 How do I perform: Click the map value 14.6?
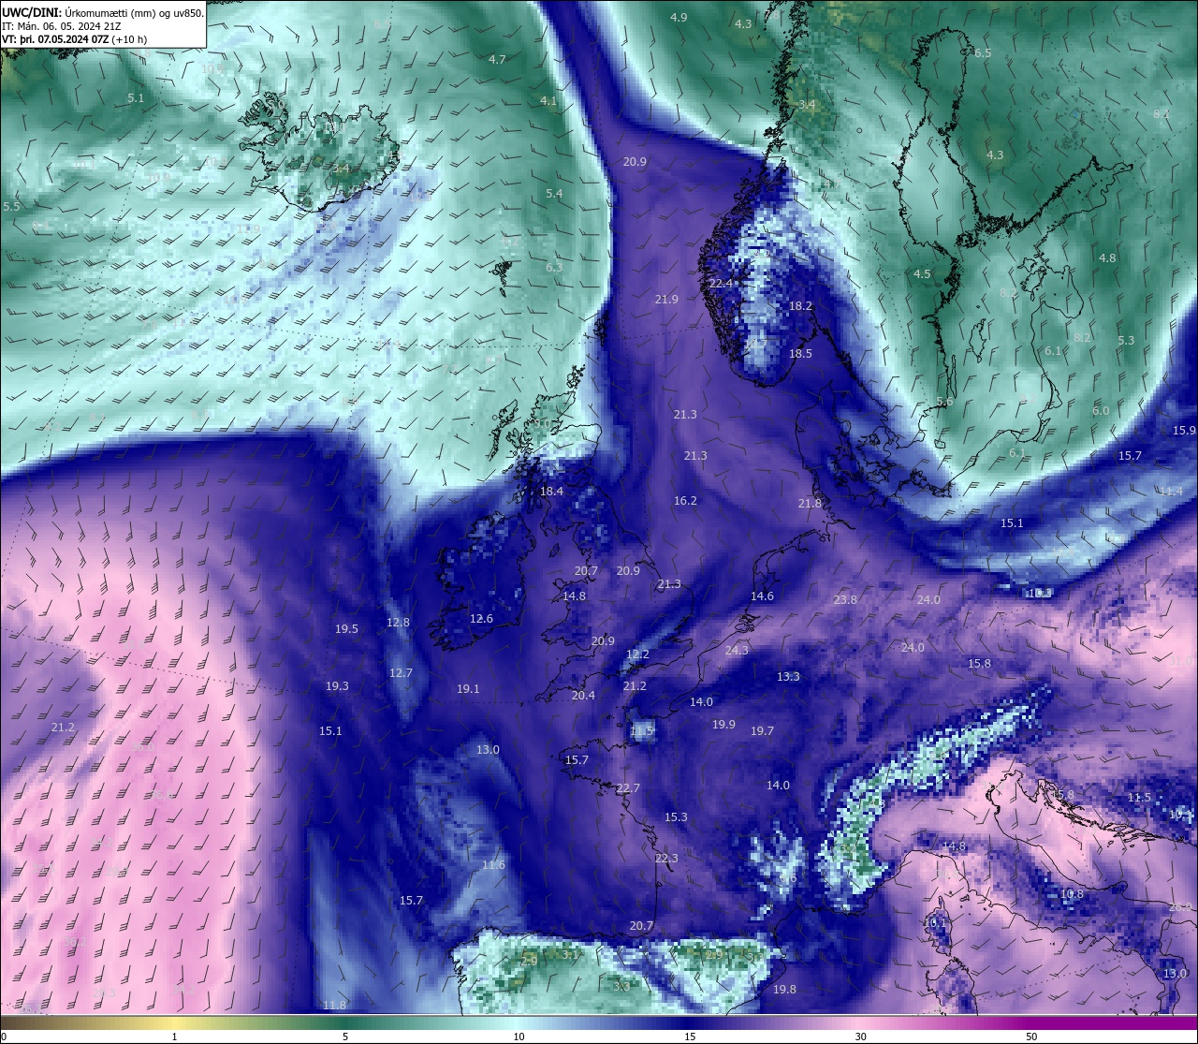tap(762, 597)
